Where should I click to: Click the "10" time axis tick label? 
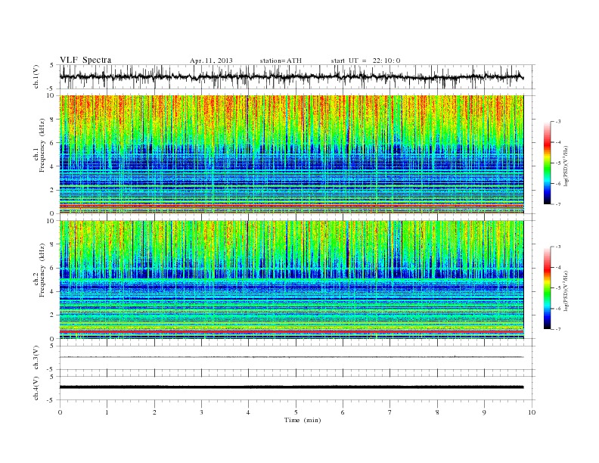(x=532, y=412)
